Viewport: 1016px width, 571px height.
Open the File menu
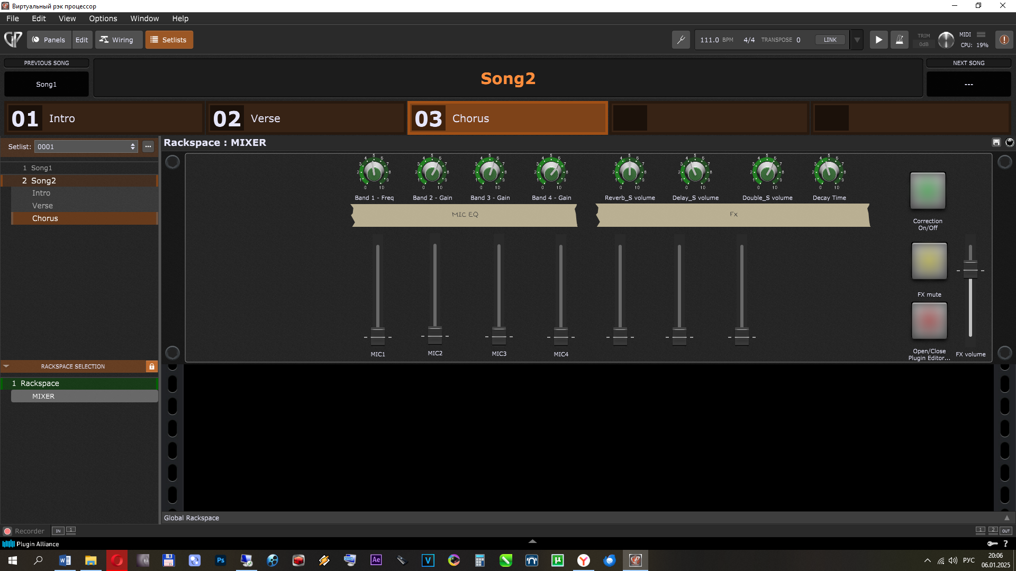click(x=13, y=19)
